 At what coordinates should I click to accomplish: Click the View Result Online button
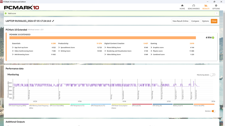(x=180, y=21)
